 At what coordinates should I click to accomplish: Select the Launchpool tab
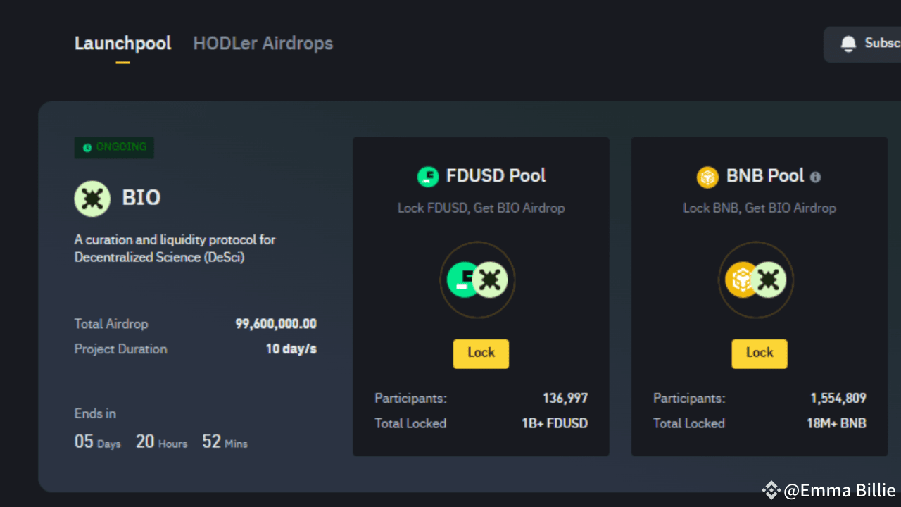point(122,43)
